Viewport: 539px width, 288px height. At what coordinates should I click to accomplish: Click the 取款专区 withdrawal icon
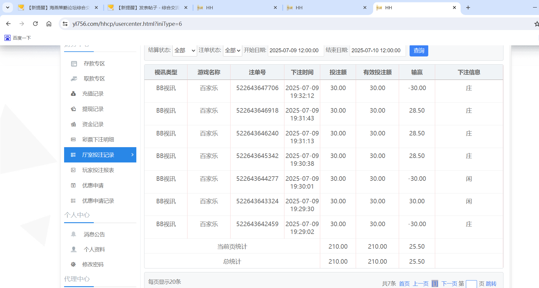pos(73,78)
